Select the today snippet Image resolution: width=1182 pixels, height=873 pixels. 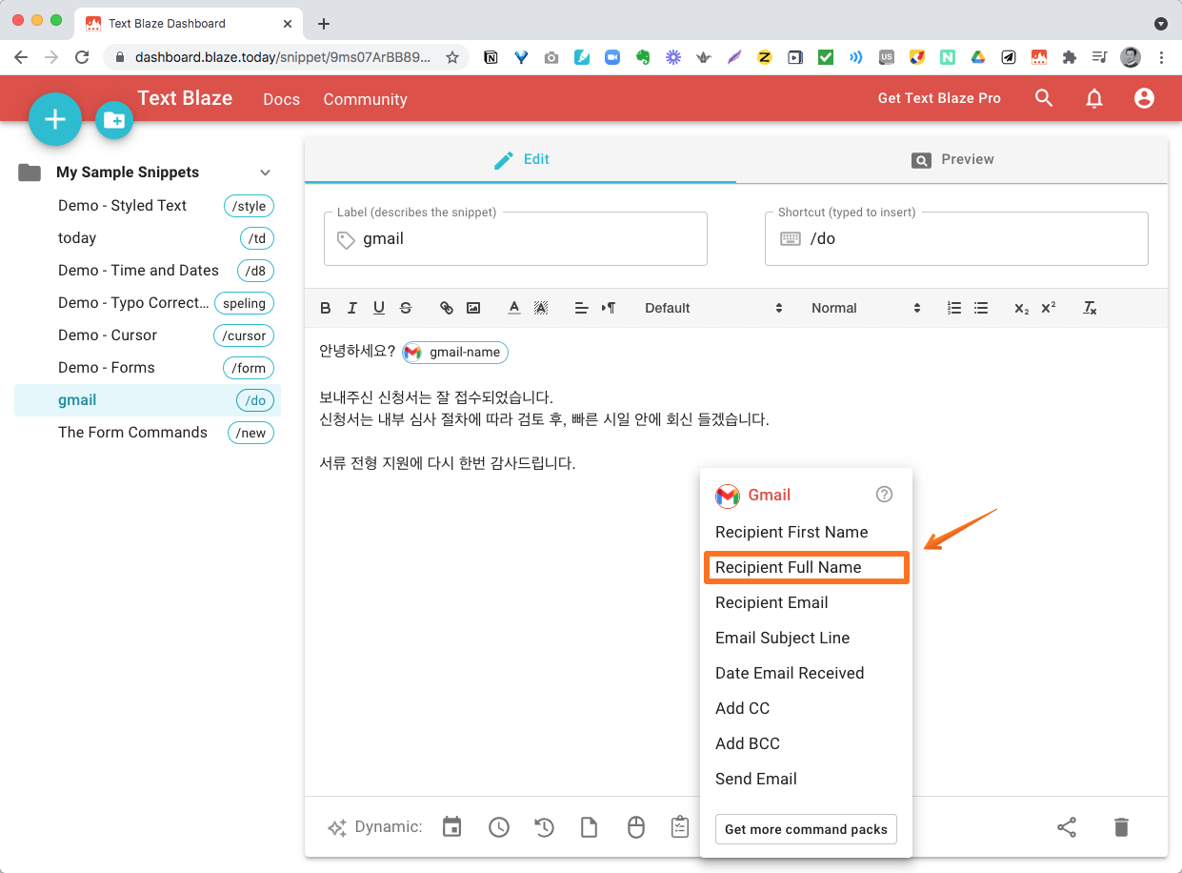tap(148, 238)
